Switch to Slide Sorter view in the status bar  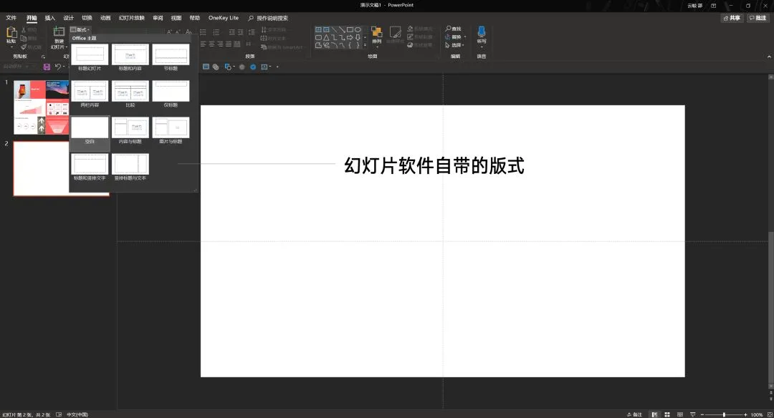(x=667, y=414)
